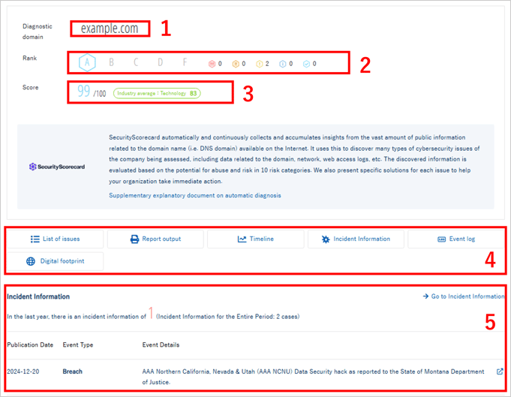Click the orange high severity issue icon
Screen dimensions: 511x397
tap(236, 64)
